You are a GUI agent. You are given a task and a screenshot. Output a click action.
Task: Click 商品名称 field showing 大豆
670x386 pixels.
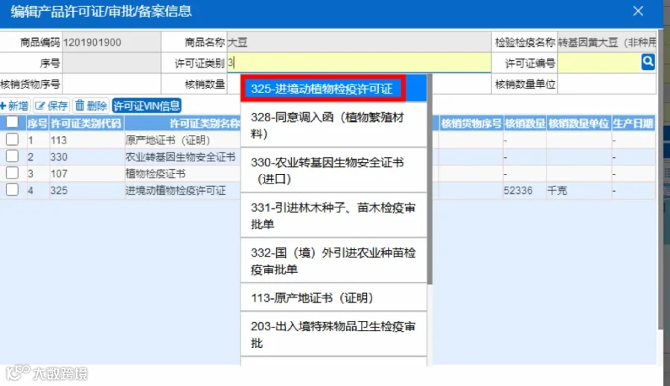tap(359, 42)
